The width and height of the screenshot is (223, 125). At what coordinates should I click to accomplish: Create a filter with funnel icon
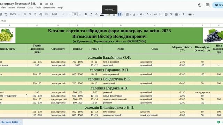coord(171,14)
